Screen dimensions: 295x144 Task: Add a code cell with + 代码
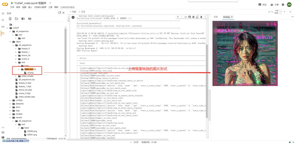(73, 12)
